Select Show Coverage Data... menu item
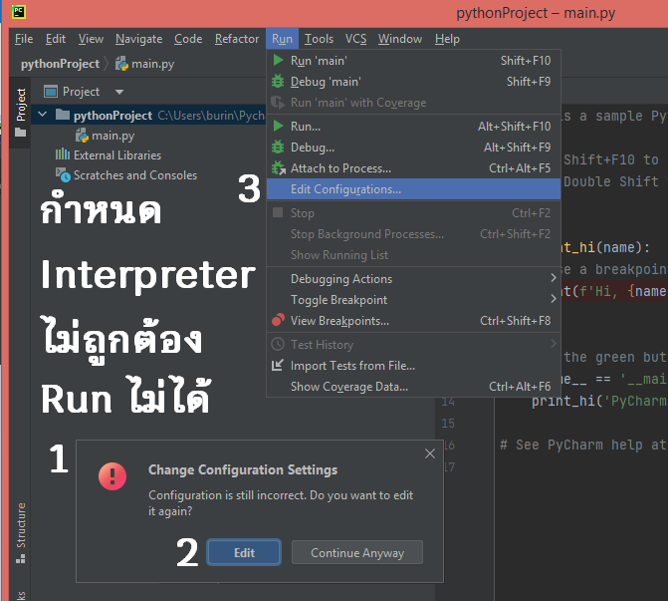The height and width of the screenshot is (601, 668). (x=413, y=387)
